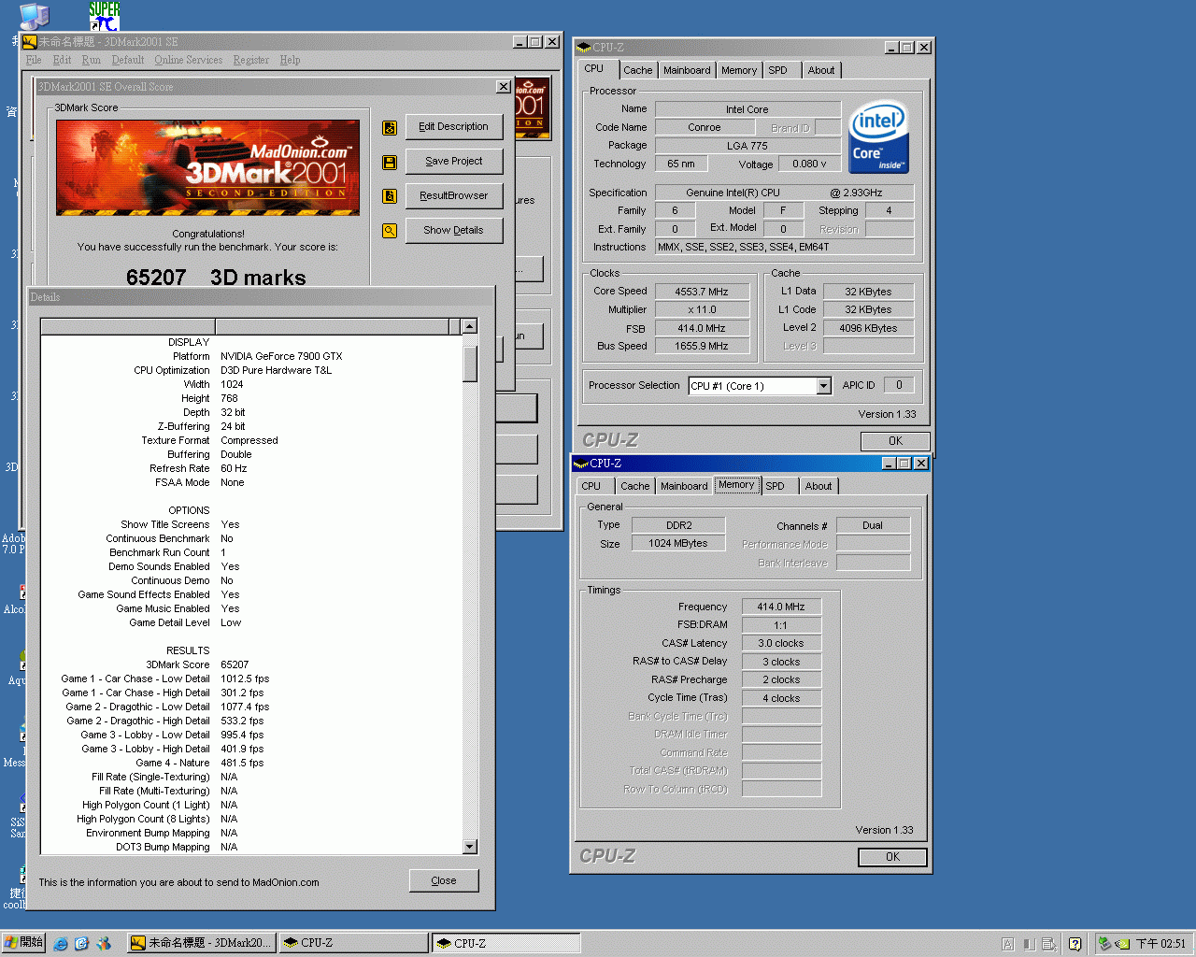
Task: Open the Online Services menu
Action: [189, 60]
